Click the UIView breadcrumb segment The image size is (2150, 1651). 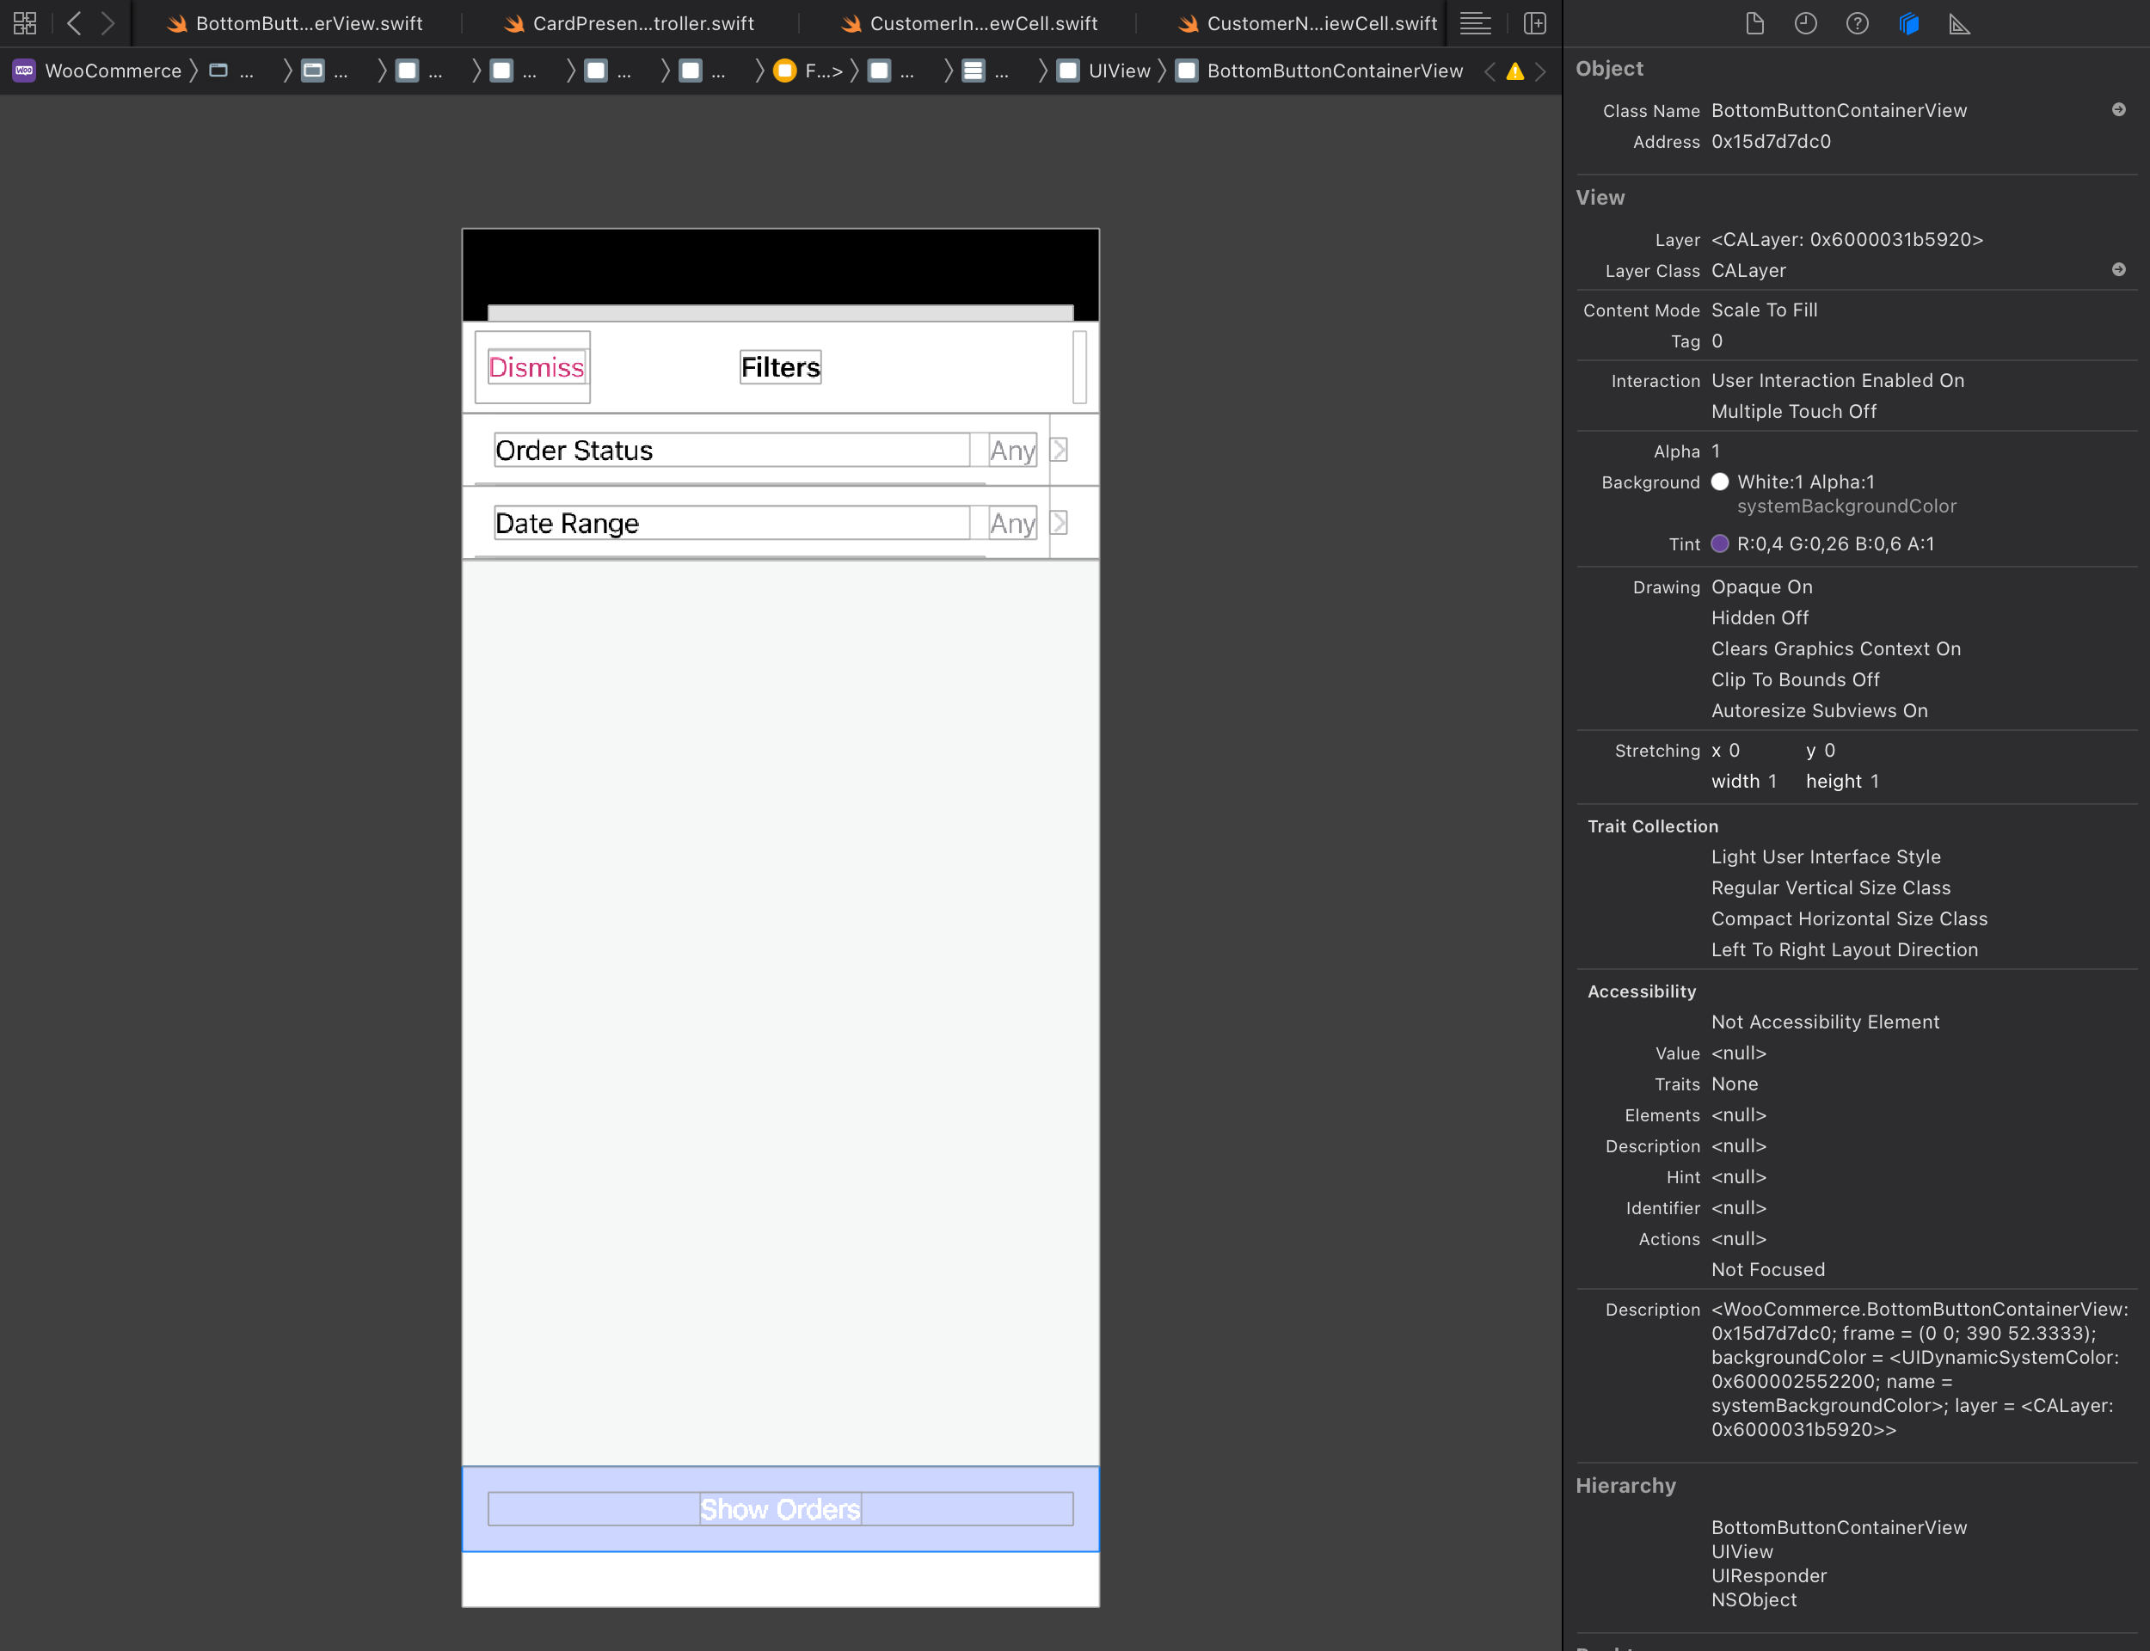[x=1118, y=71]
